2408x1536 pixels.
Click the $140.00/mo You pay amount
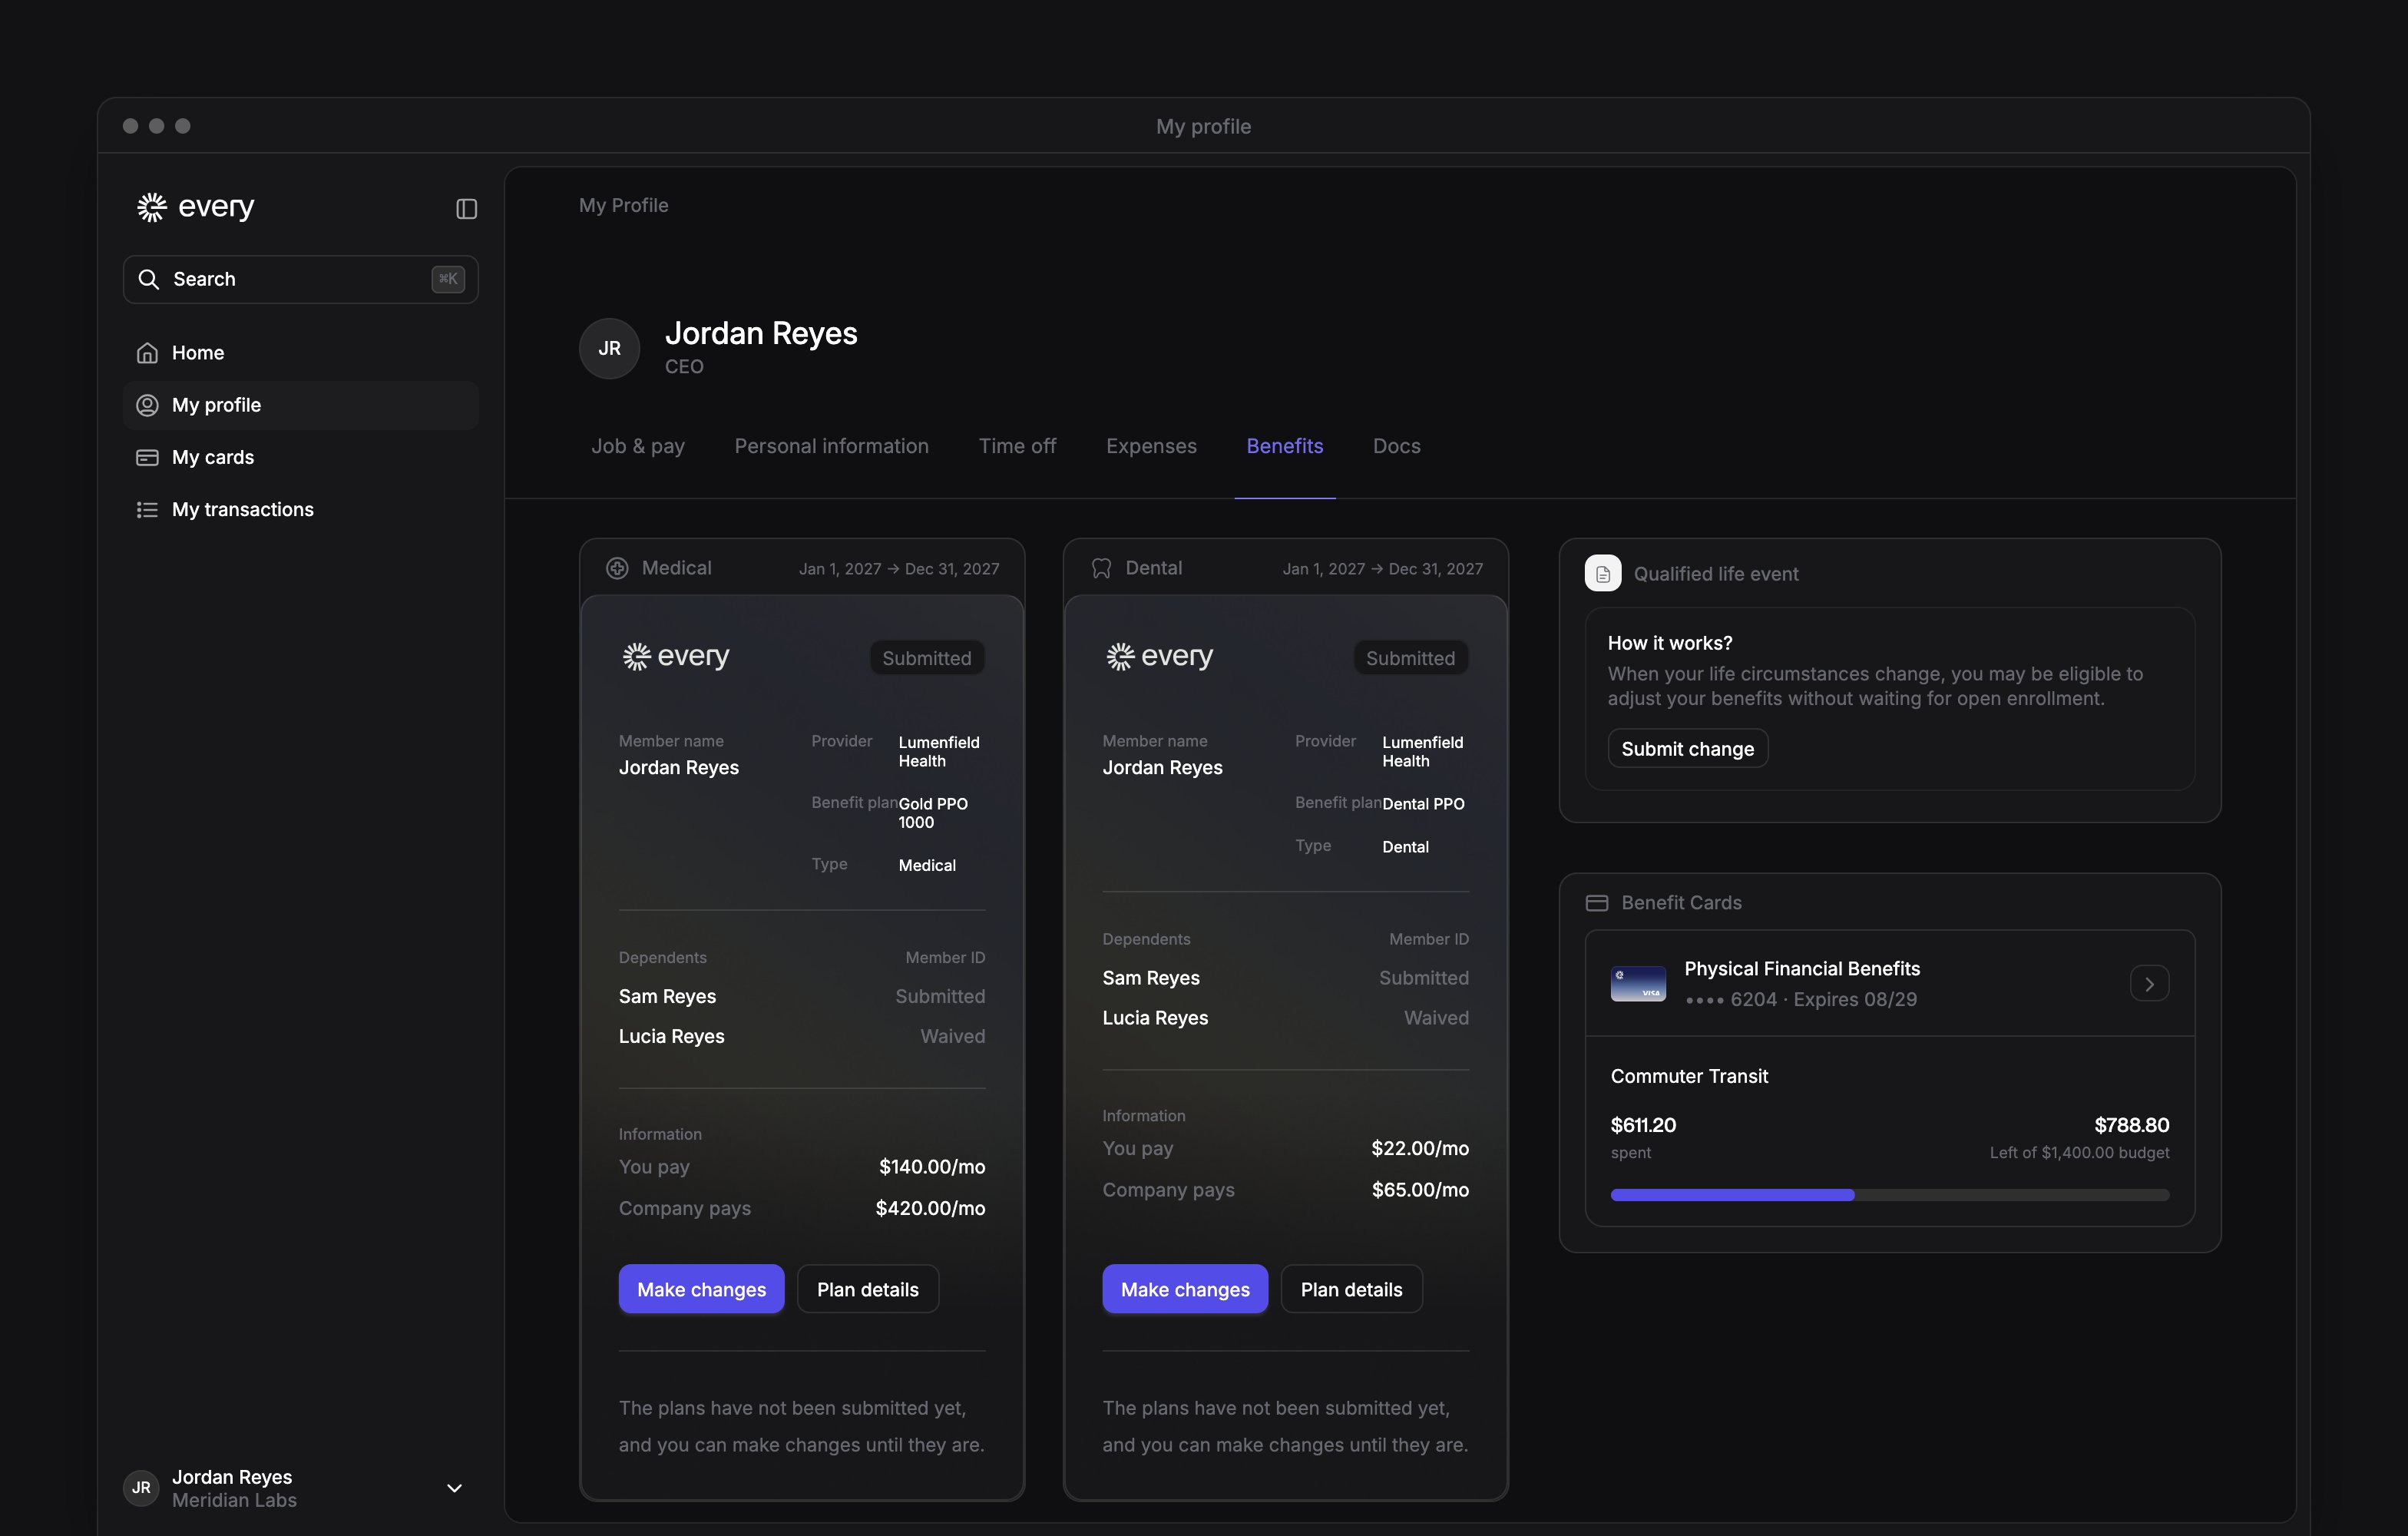click(x=932, y=1167)
